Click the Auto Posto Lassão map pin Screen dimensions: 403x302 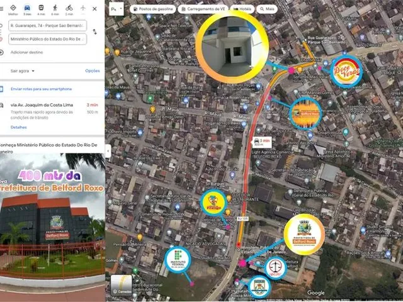click(x=232, y=176)
